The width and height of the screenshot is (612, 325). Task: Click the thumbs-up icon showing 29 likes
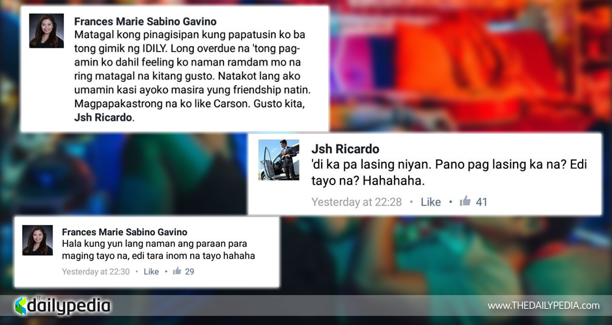click(177, 270)
